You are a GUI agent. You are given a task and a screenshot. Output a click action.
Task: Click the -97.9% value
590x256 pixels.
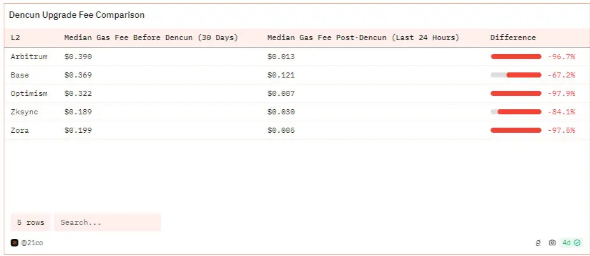(561, 93)
